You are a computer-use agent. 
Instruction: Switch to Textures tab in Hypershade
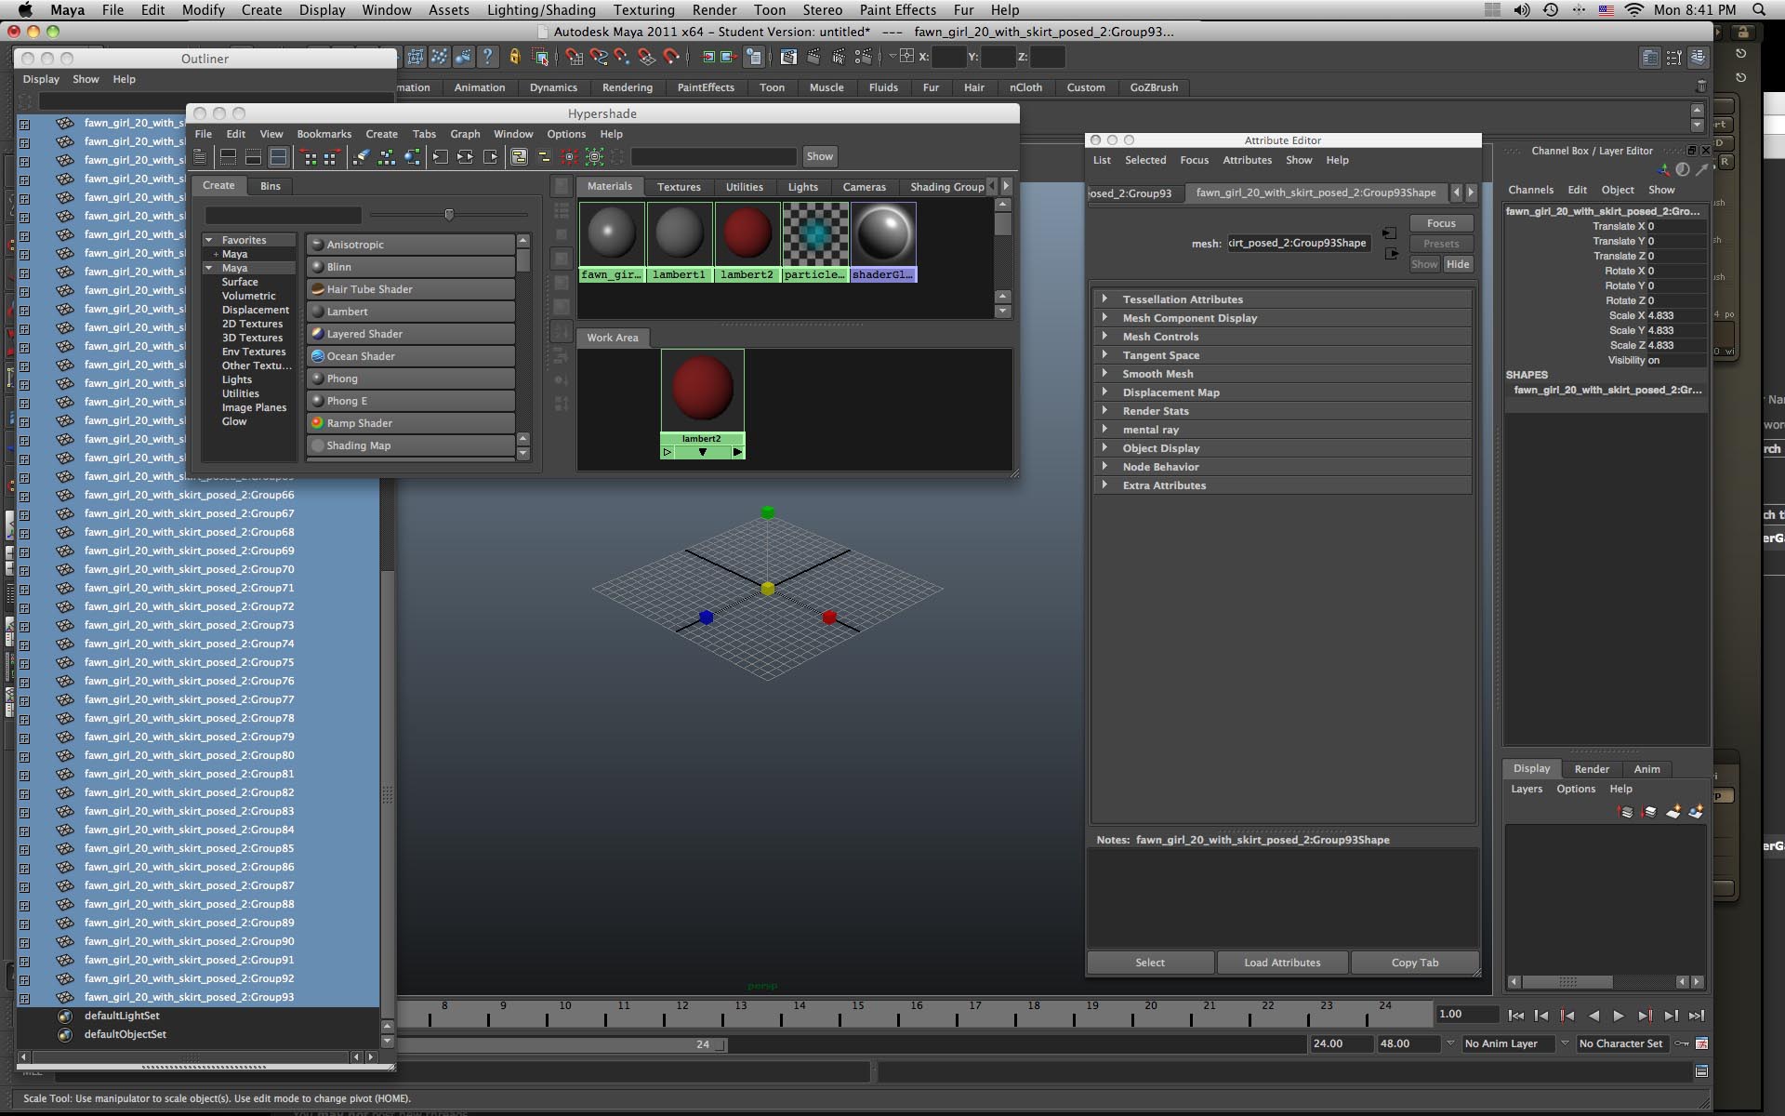pyautogui.click(x=679, y=187)
